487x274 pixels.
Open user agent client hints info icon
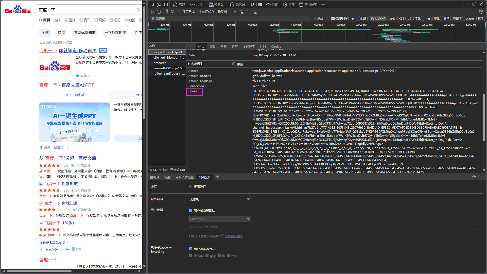[x=222, y=236]
